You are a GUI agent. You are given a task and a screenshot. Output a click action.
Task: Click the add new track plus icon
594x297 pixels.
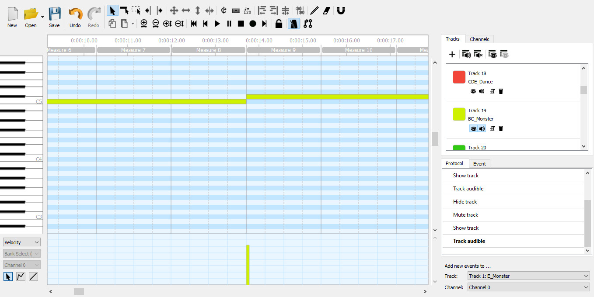(452, 54)
